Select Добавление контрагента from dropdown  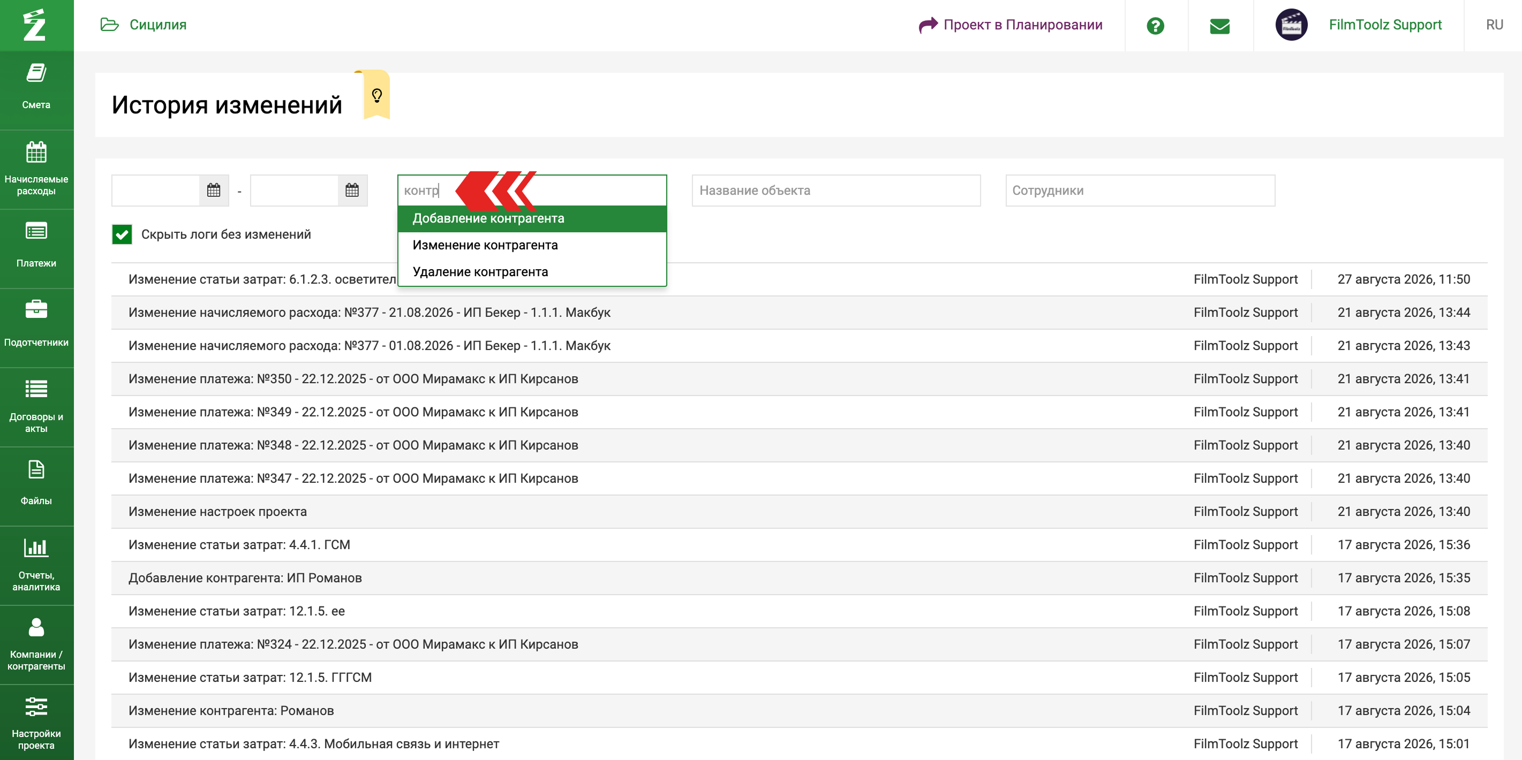(532, 218)
